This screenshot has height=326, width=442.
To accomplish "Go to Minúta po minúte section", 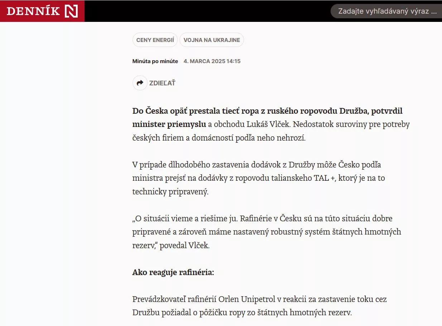I will (155, 61).
